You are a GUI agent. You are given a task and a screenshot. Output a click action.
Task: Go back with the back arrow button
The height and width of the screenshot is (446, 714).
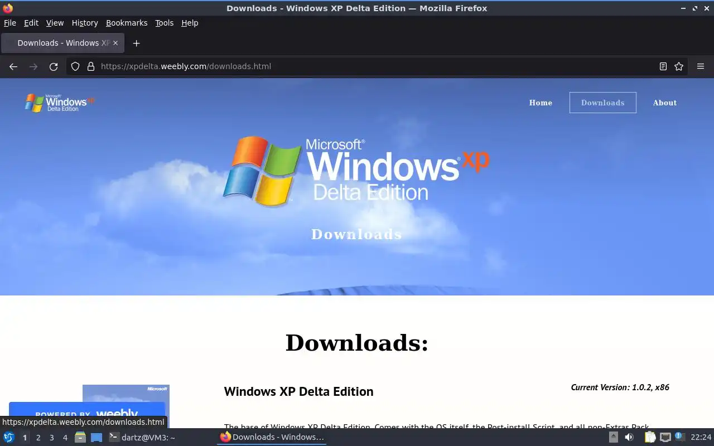coord(13,66)
